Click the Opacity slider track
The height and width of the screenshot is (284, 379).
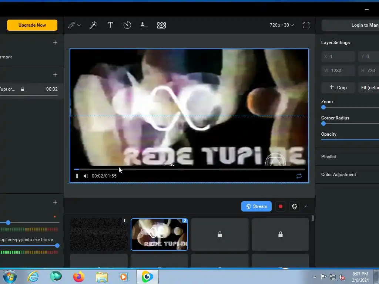point(350,139)
